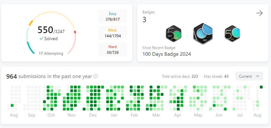Open the Current year dropdown
Screen dimensions: 271x128
249,76
